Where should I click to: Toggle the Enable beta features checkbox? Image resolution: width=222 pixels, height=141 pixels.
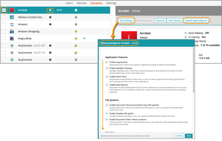tap(107, 85)
